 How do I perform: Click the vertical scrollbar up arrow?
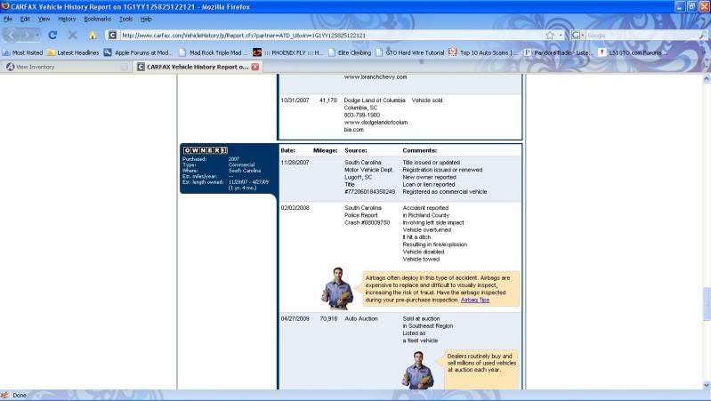point(707,79)
